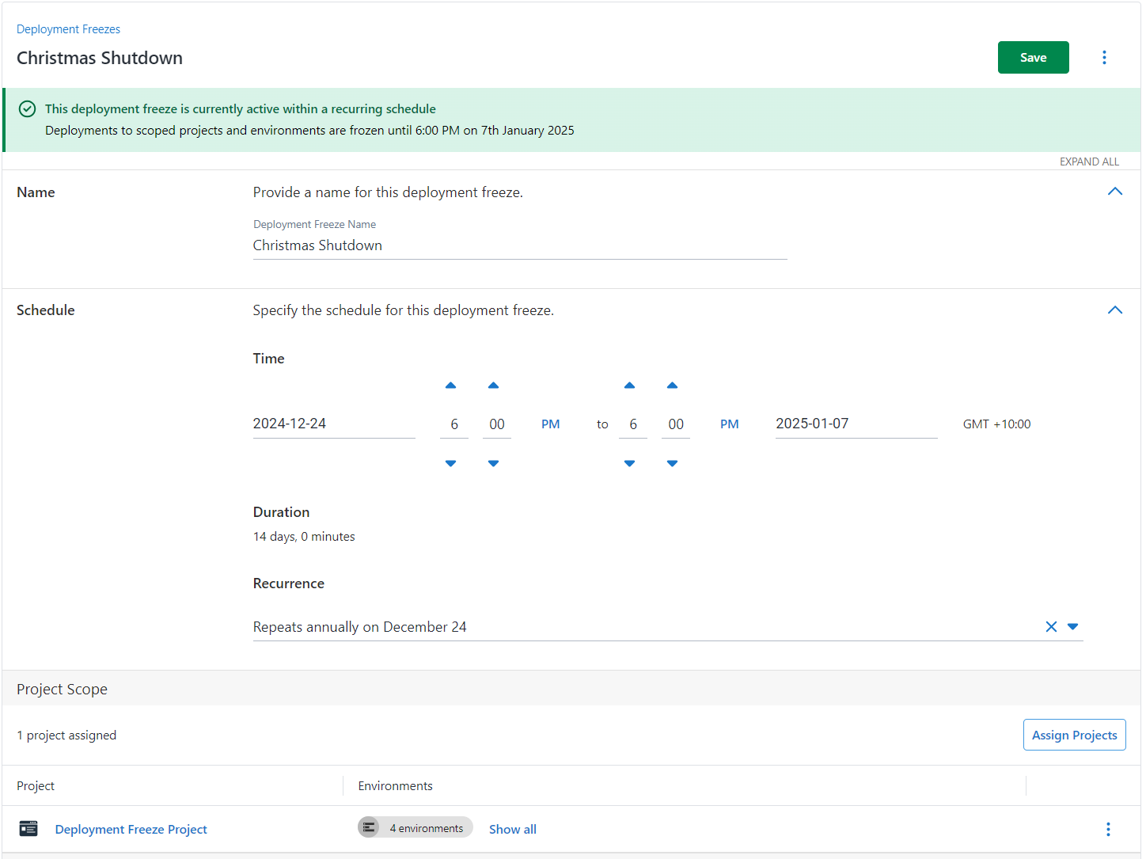Open the Deployment Freeze Project row overflow menu

pos(1107,829)
